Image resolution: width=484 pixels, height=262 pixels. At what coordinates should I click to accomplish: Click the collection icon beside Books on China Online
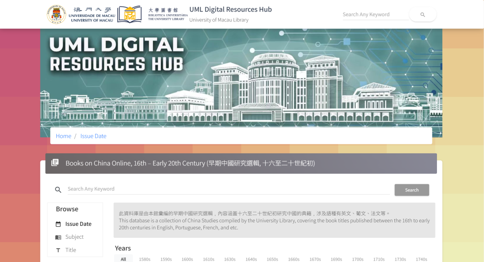(x=55, y=163)
